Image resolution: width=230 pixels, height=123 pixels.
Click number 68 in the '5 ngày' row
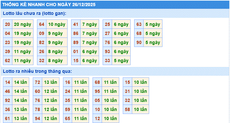click(139, 33)
